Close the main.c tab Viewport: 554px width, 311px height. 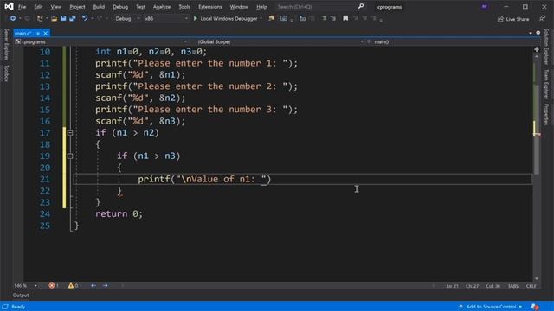point(46,33)
